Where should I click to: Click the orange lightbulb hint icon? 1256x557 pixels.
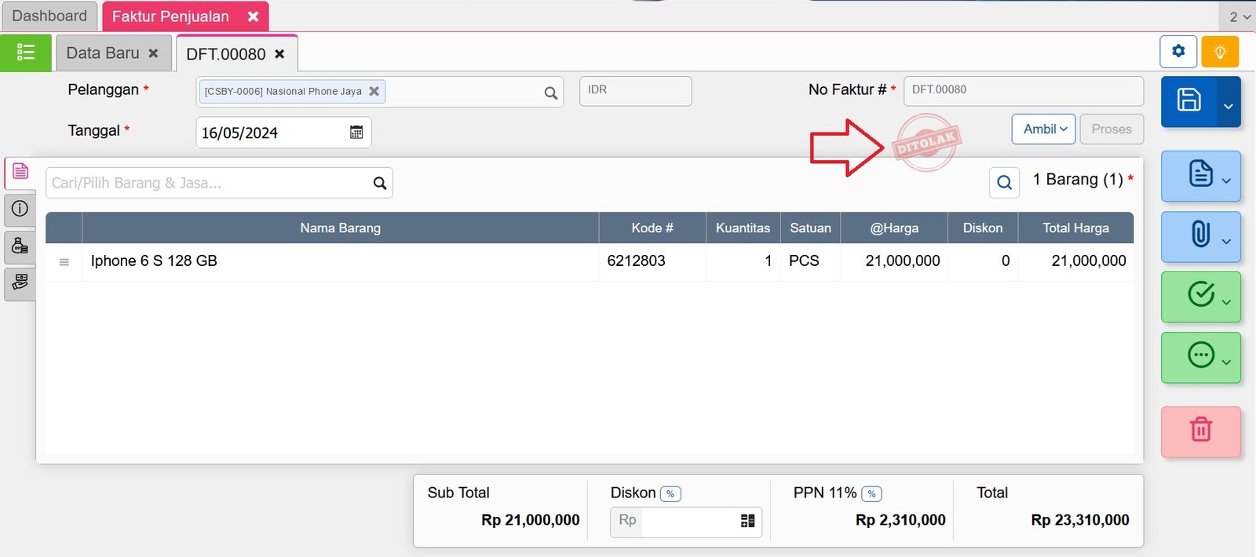[1219, 52]
